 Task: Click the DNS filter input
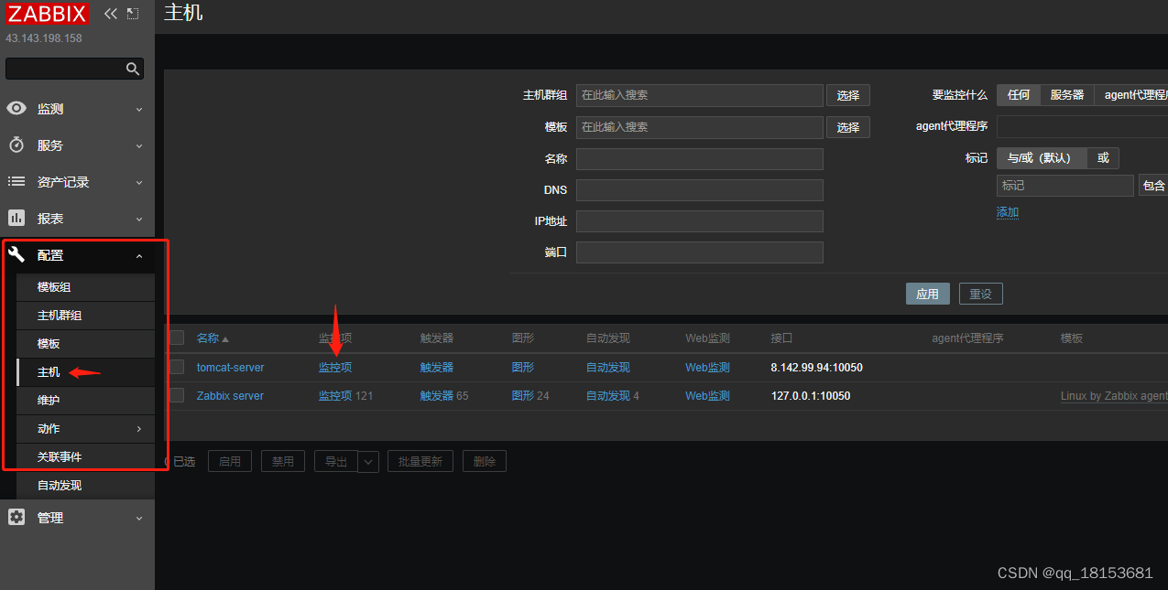(700, 190)
